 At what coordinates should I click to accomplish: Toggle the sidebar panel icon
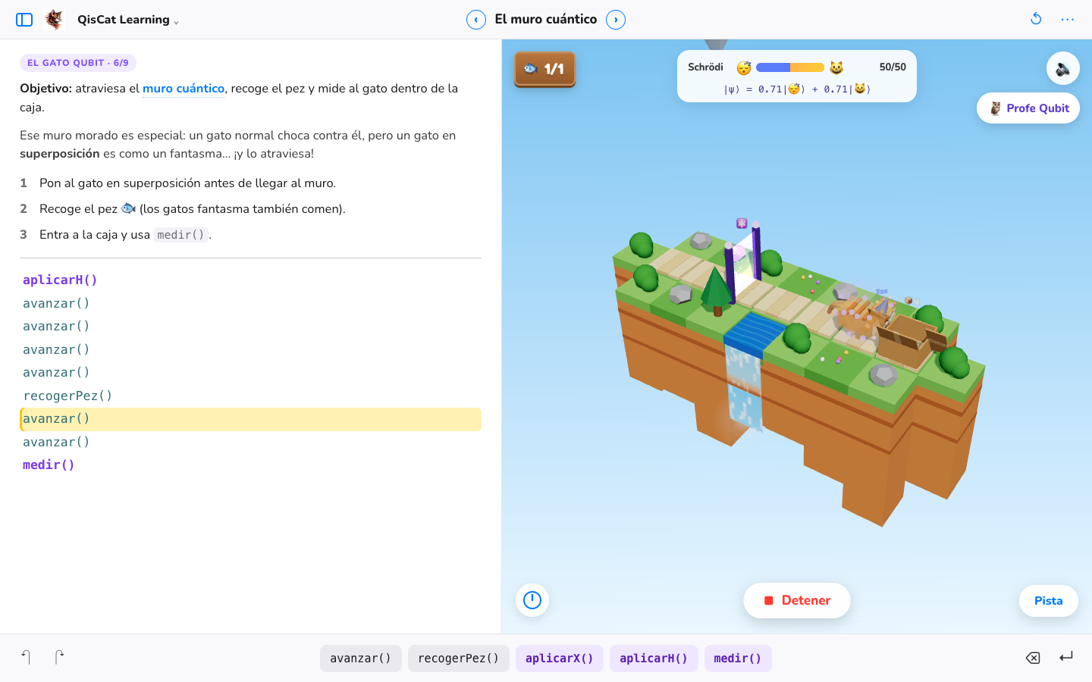24,20
